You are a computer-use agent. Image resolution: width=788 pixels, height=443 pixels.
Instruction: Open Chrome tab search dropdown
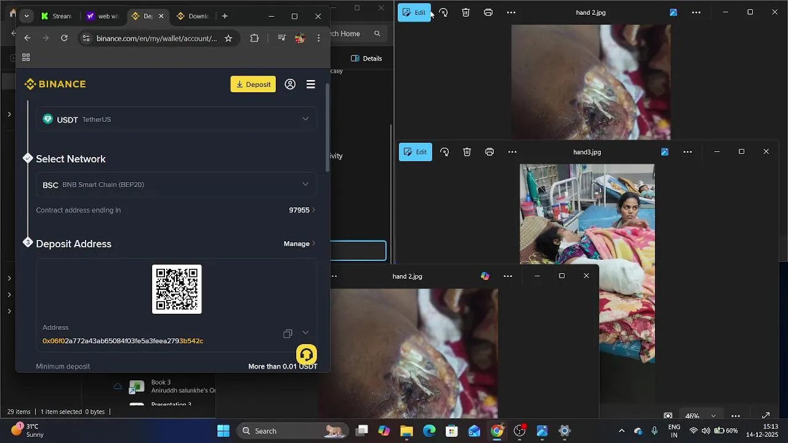click(26, 16)
